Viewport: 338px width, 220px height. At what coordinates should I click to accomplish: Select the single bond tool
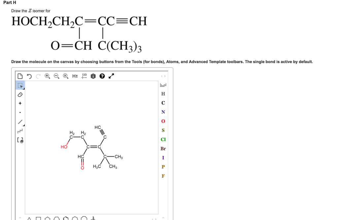click(20, 121)
